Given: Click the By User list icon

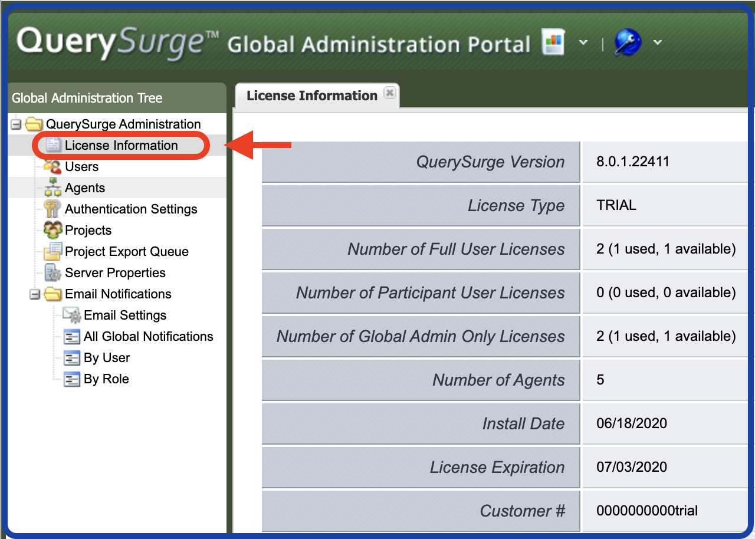Looking at the screenshot, I should (x=72, y=358).
